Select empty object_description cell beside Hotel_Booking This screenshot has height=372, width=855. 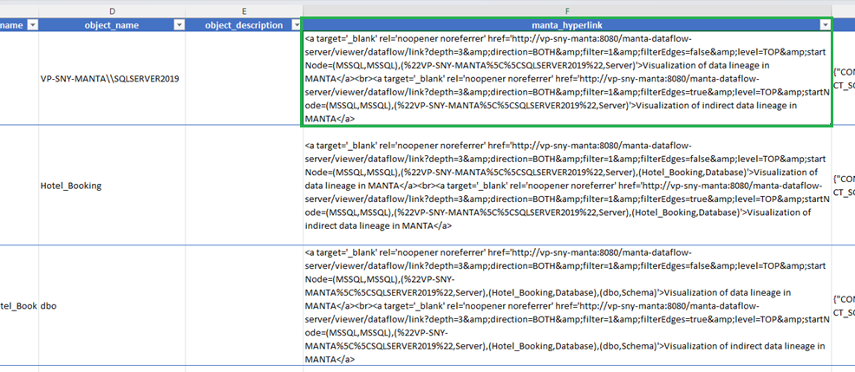(x=244, y=186)
